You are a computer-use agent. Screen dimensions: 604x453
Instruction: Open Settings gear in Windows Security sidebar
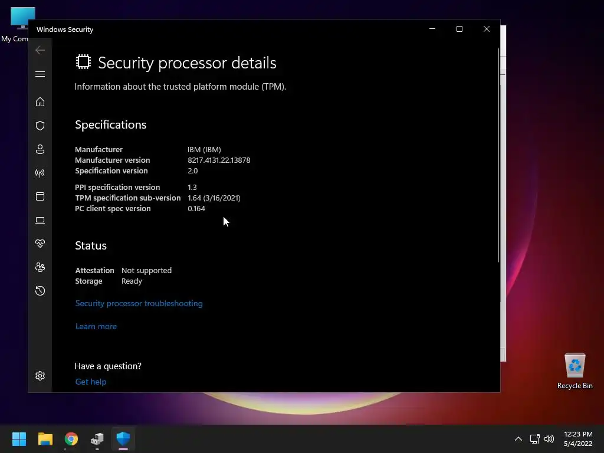tap(40, 376)
